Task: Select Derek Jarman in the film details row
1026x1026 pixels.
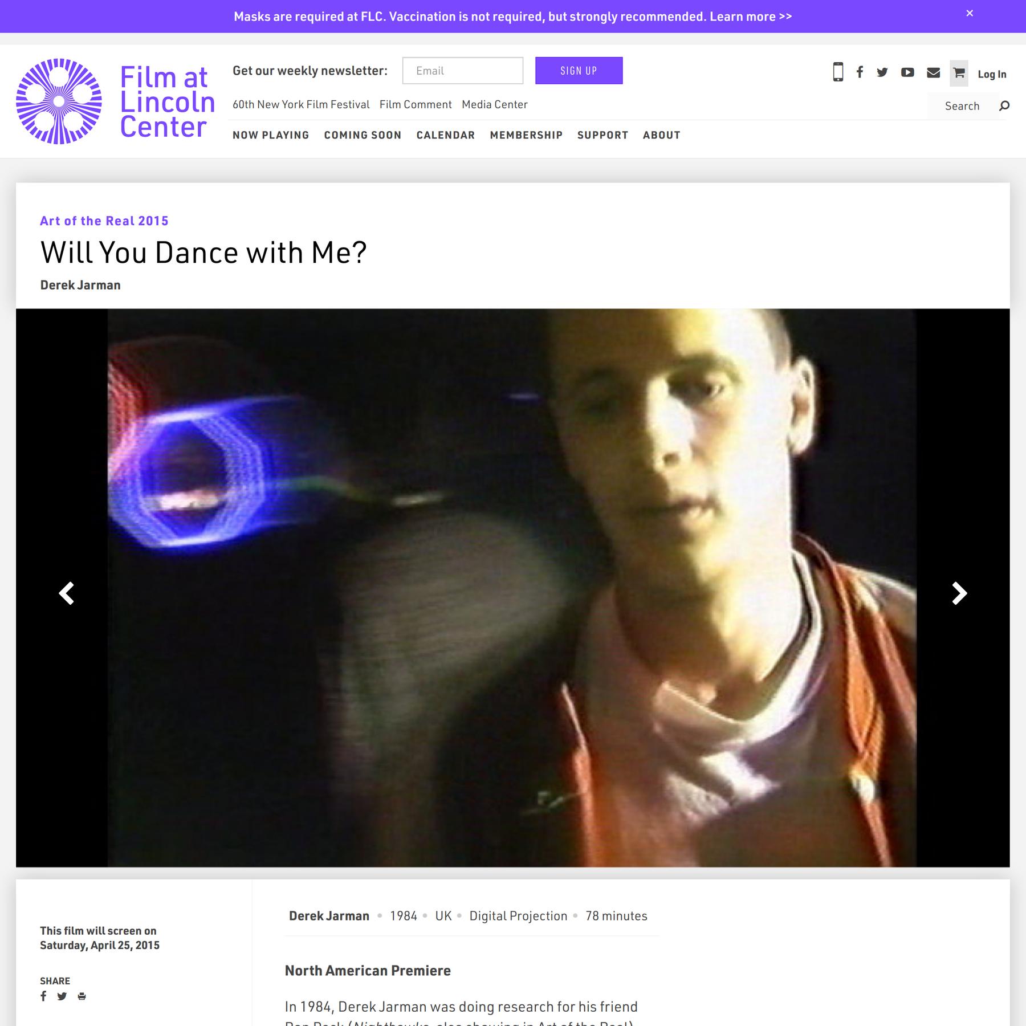Action: click(329, 915)
